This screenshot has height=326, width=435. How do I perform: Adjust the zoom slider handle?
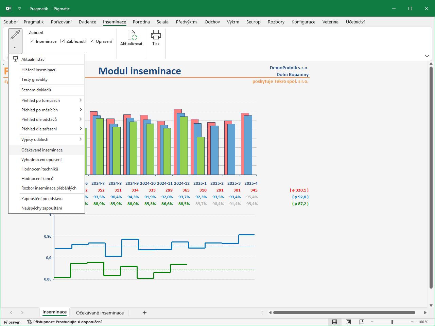[x=392, y=322]
